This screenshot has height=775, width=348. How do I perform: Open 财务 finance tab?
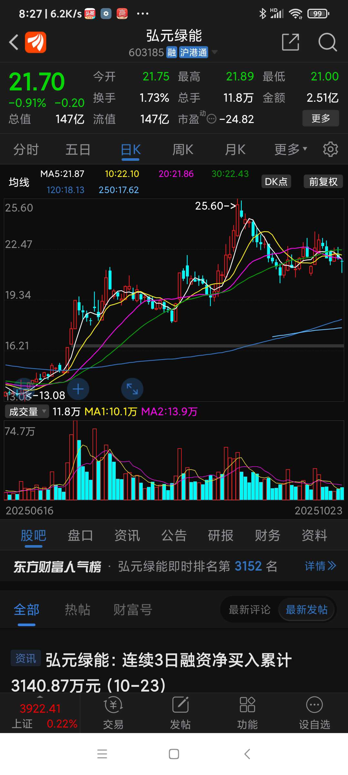267,536
